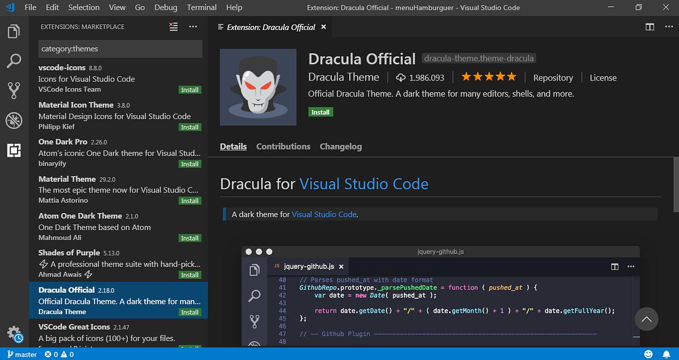Switch to the Changelog tab

click(x=341, y=146)
